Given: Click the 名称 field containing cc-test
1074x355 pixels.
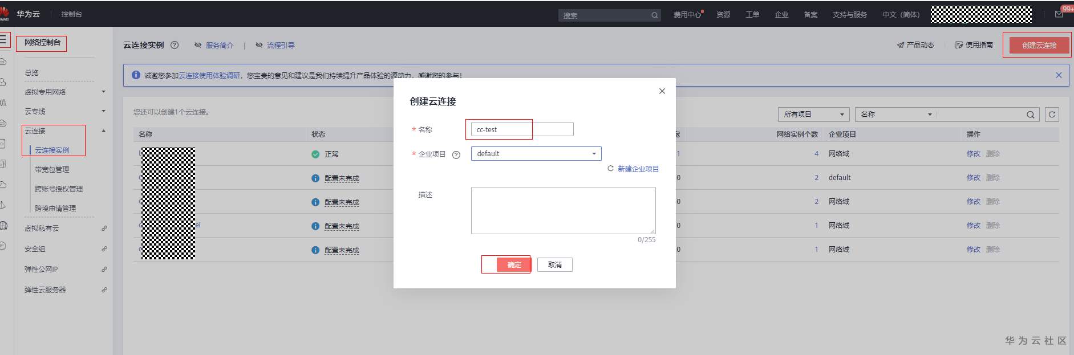Looking at the screenshot, I should (522, 129).
